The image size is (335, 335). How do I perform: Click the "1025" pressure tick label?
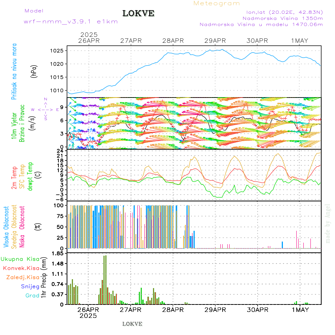click(57, 51)
